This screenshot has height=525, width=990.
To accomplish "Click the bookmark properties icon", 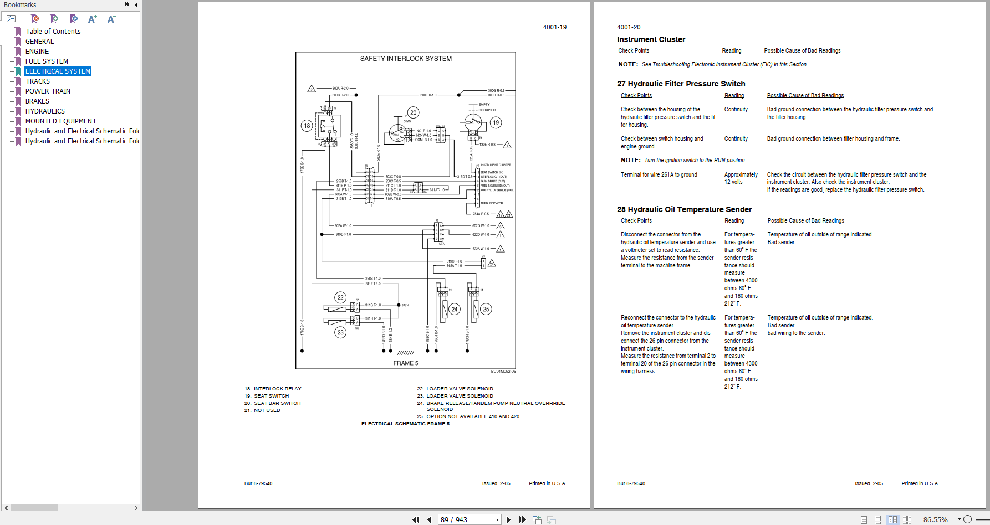I will 74,19.
